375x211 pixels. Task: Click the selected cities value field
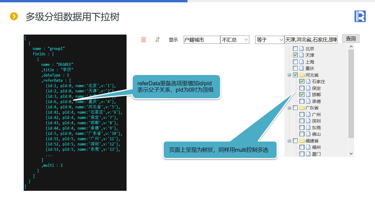click(x=311, y=40)
